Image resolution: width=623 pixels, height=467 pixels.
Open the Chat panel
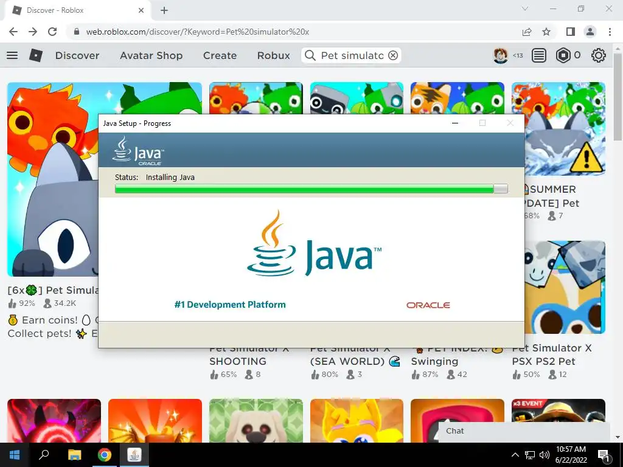tap(524, 431)
